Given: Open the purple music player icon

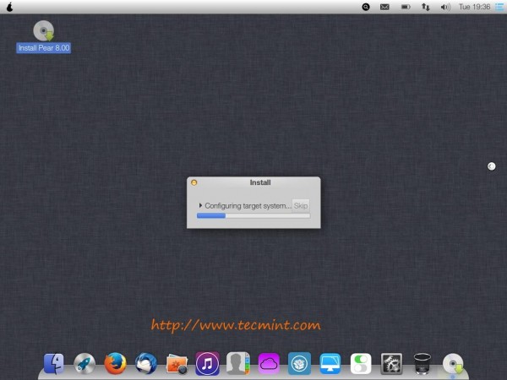Looking at the screenshot, I should click(207, 363).
